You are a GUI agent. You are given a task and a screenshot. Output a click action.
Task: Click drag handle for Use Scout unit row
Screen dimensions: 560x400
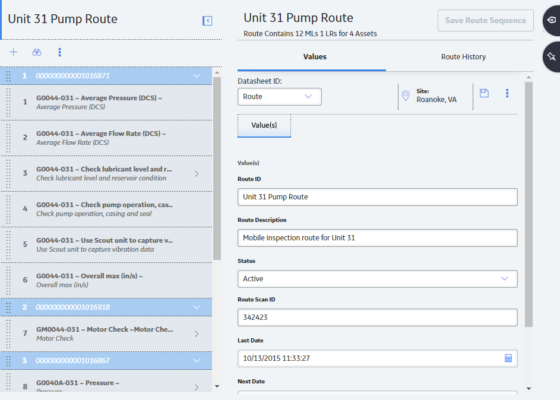tap(8, 245)
